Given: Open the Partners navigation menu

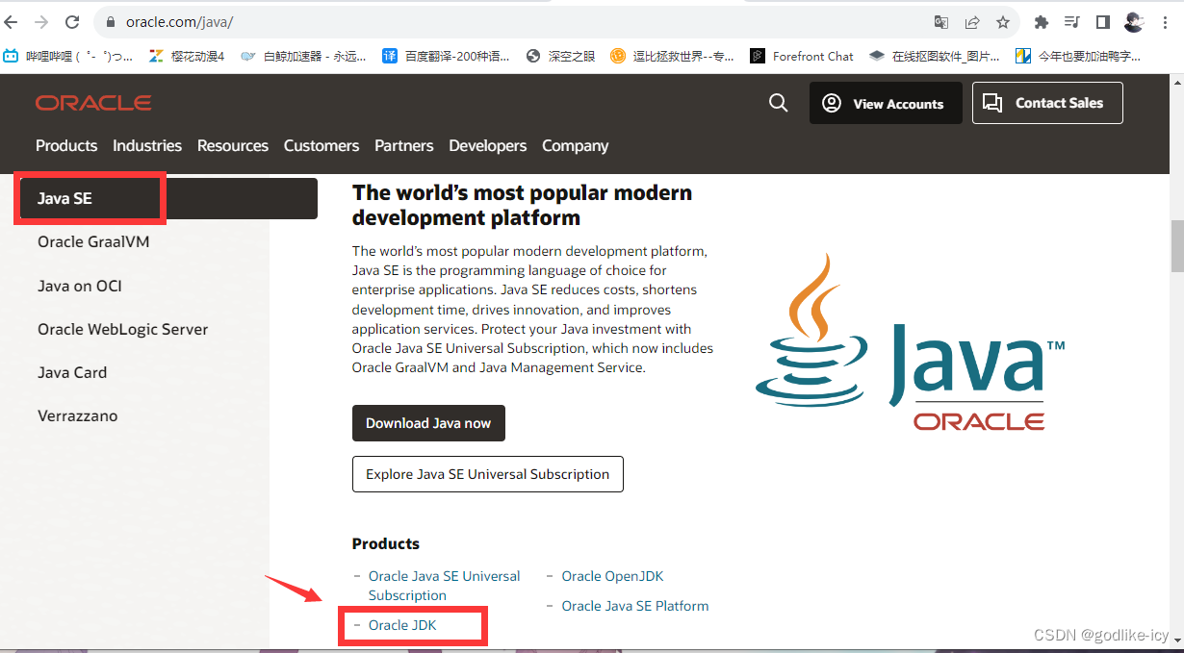Looking at the screenshot, I should point(404,145).
